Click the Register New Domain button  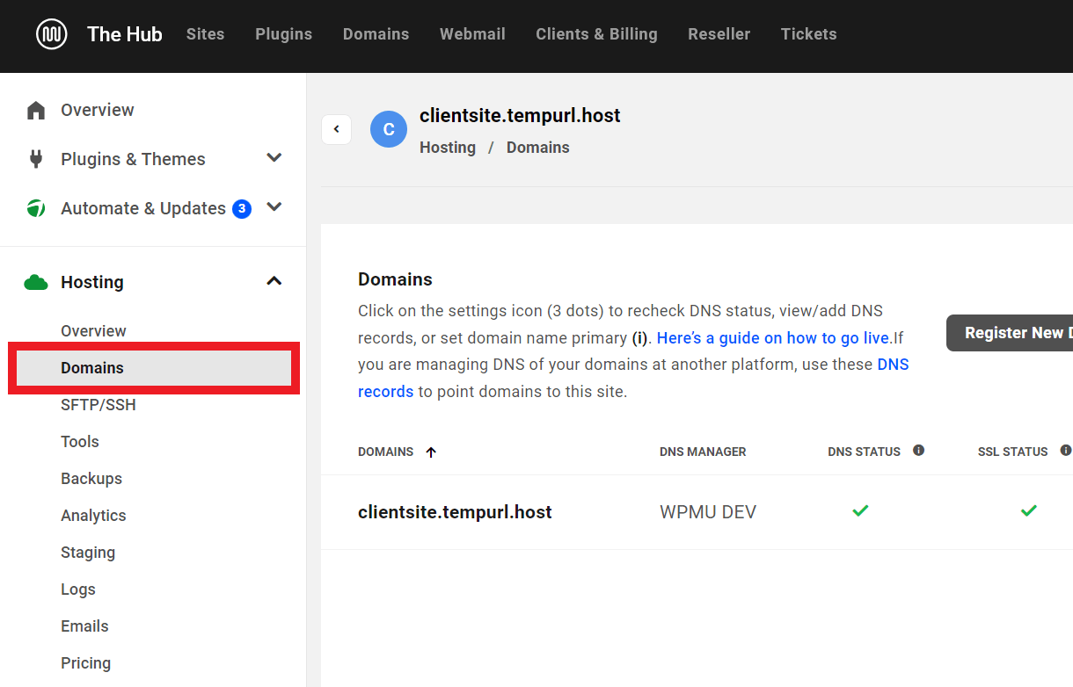tap(1010, 333)
